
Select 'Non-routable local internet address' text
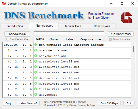pyautogui.click(x=71, y=45)
